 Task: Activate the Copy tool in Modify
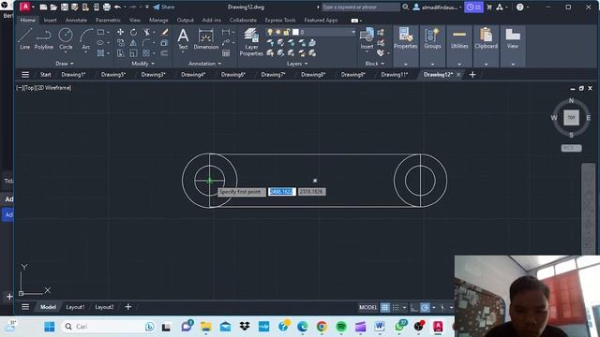[121, 43]
